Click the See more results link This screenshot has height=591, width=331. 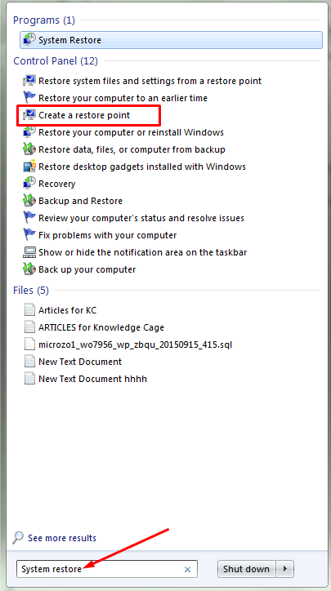62,538
